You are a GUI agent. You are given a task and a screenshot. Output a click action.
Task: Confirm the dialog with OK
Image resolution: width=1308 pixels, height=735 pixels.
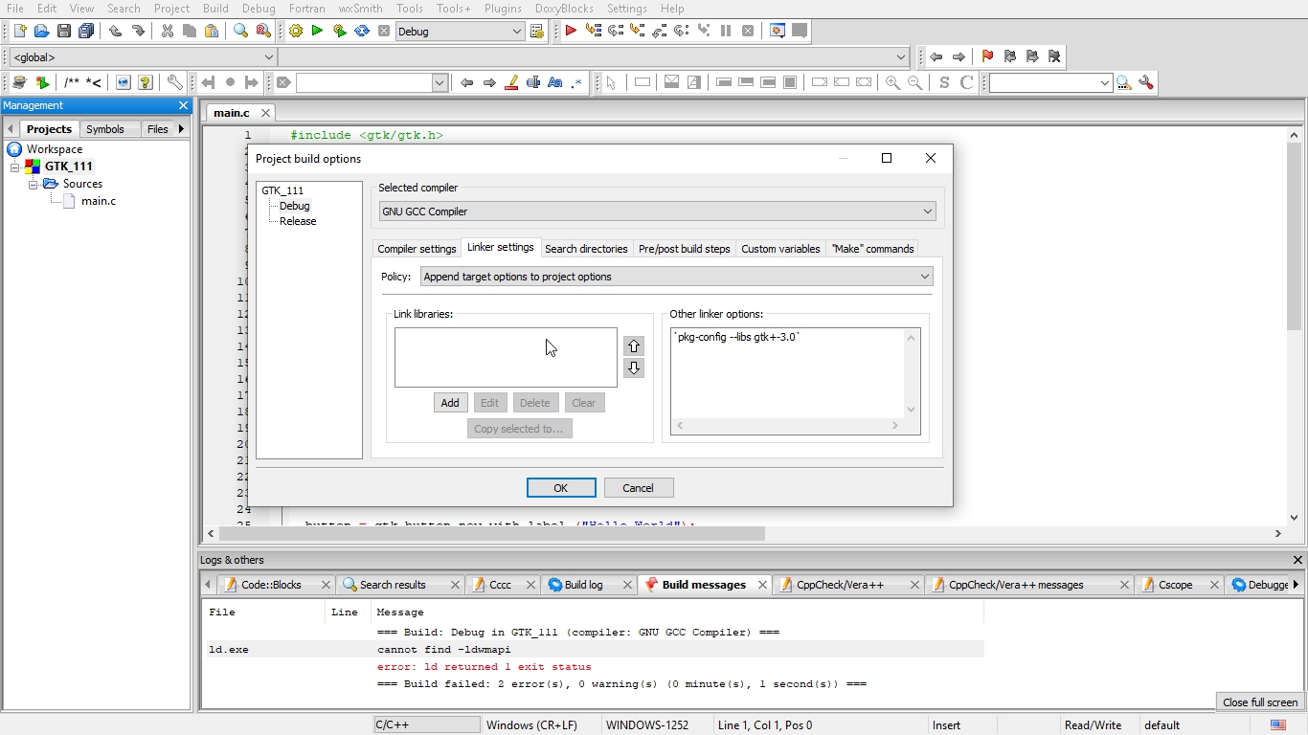coord(561,488)
